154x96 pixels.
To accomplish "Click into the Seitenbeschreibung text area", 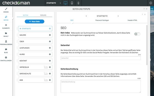I will click(x=101, y=86).
